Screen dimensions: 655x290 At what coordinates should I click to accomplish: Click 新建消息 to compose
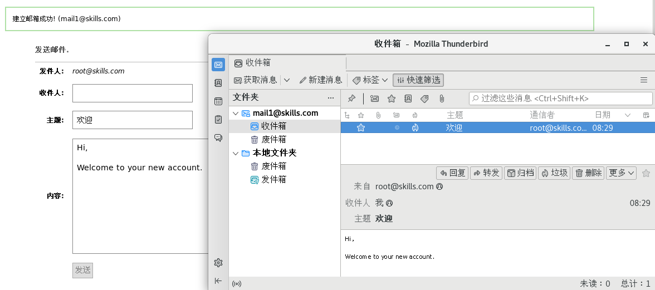(x=321, y=80)
